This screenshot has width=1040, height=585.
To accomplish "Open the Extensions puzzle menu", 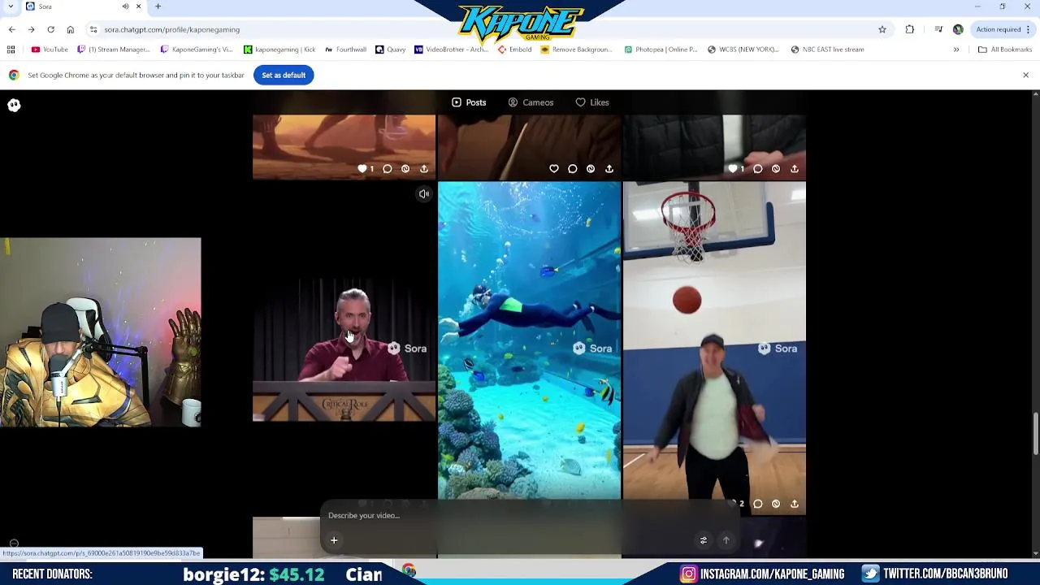I will click(910, 29).
